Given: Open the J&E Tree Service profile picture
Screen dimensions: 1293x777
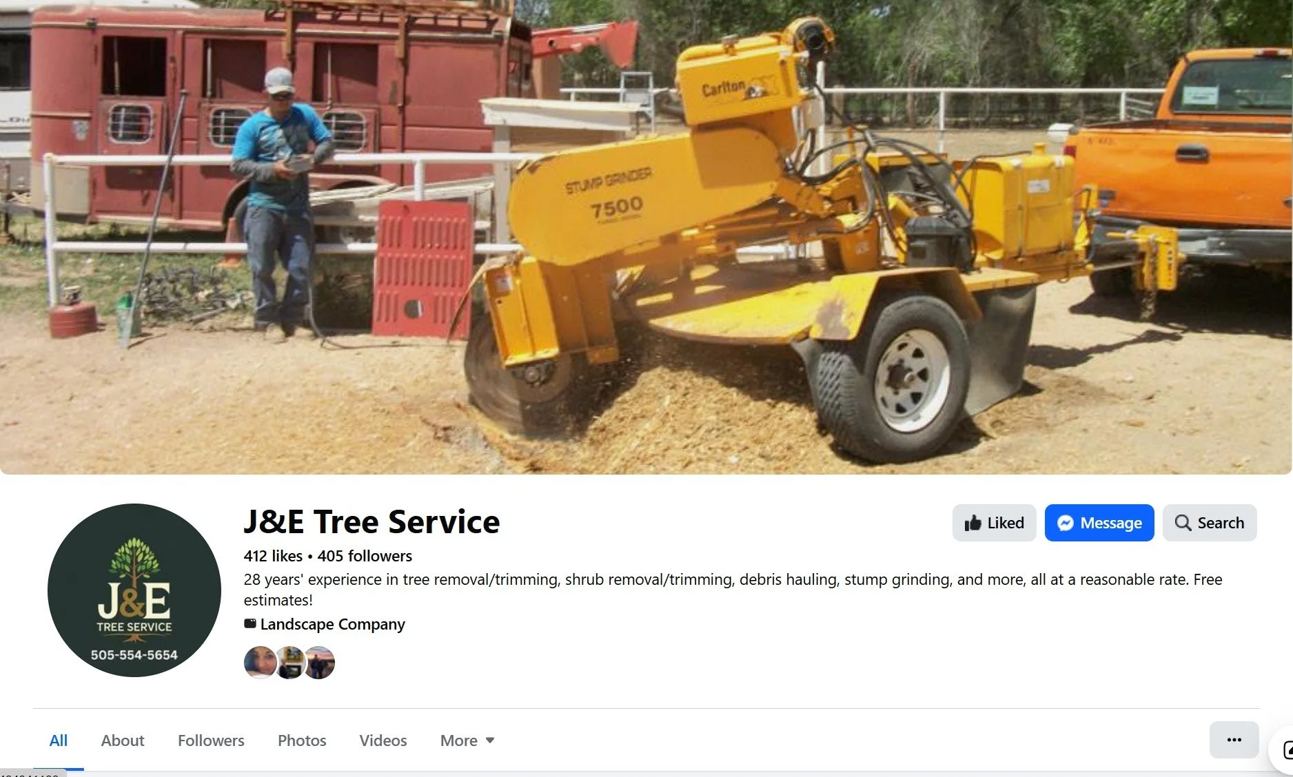Looking at the screenshot, I should point(134,590).
